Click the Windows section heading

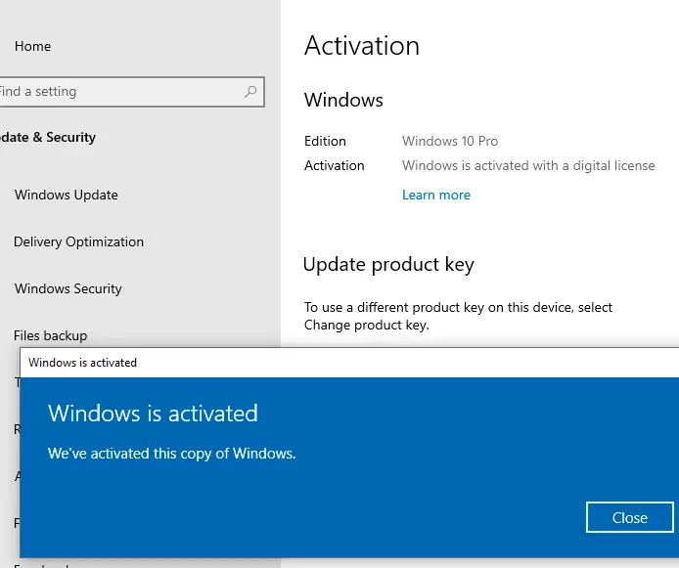[343, 100]
